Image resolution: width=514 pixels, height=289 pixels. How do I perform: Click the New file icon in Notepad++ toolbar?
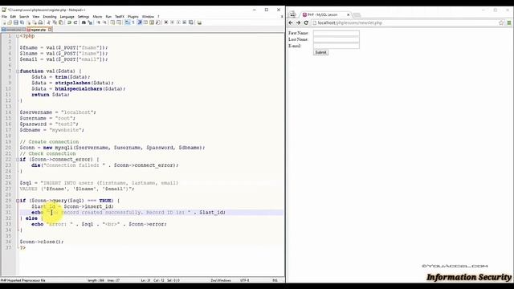(4, 22)
